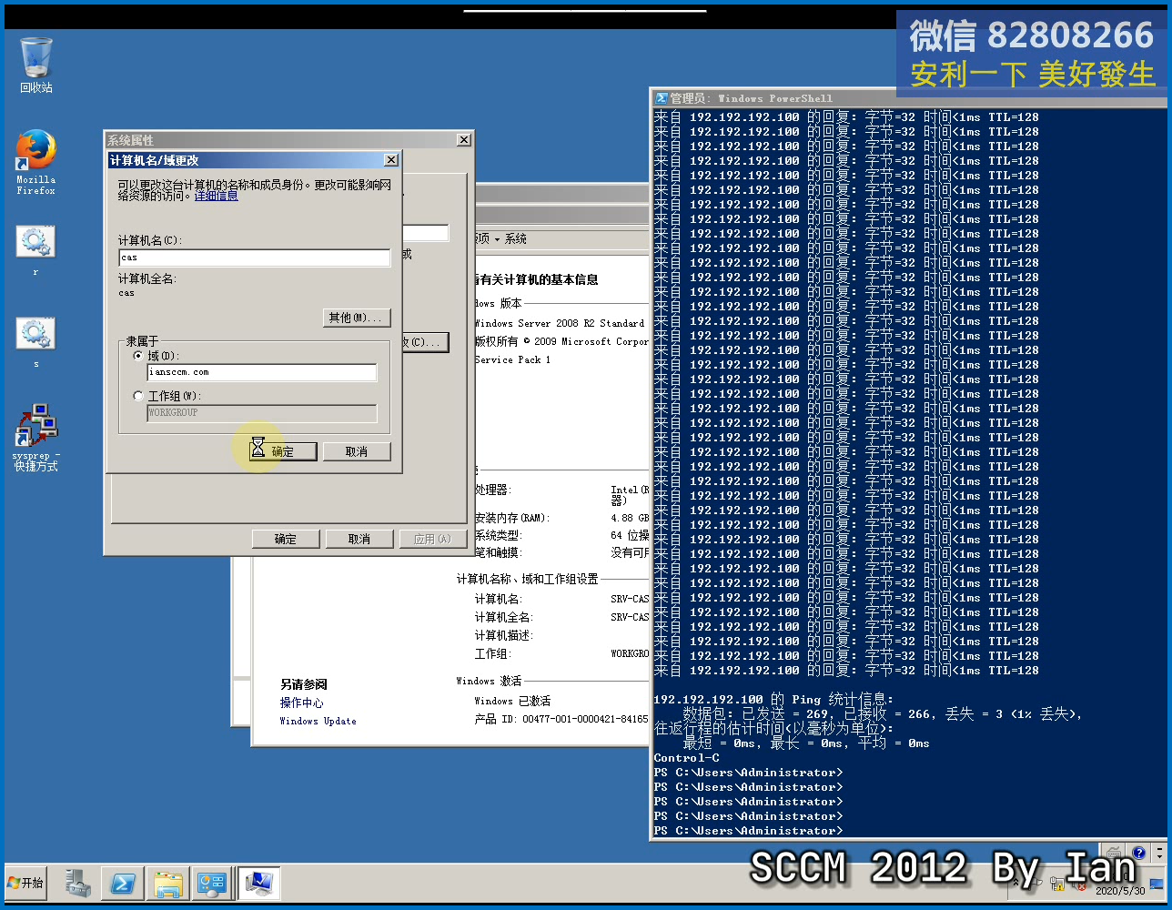Open Server Manager from the taskbar
The image size is (1172, 910).
pyautogui.click(x=78, y=883)
